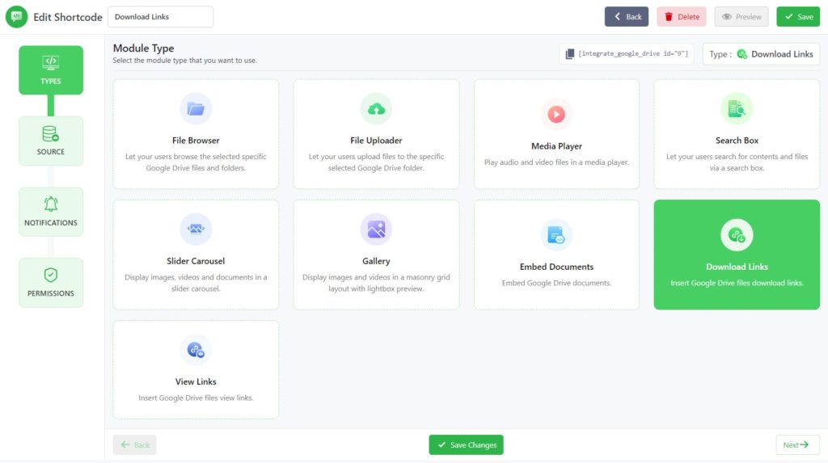Select the File Uploader module title
This screenshot has height=463, width=828.
pos(376,141)
